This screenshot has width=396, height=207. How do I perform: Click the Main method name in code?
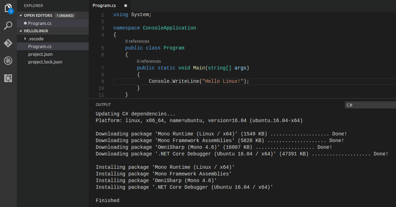tap(199, 68)
